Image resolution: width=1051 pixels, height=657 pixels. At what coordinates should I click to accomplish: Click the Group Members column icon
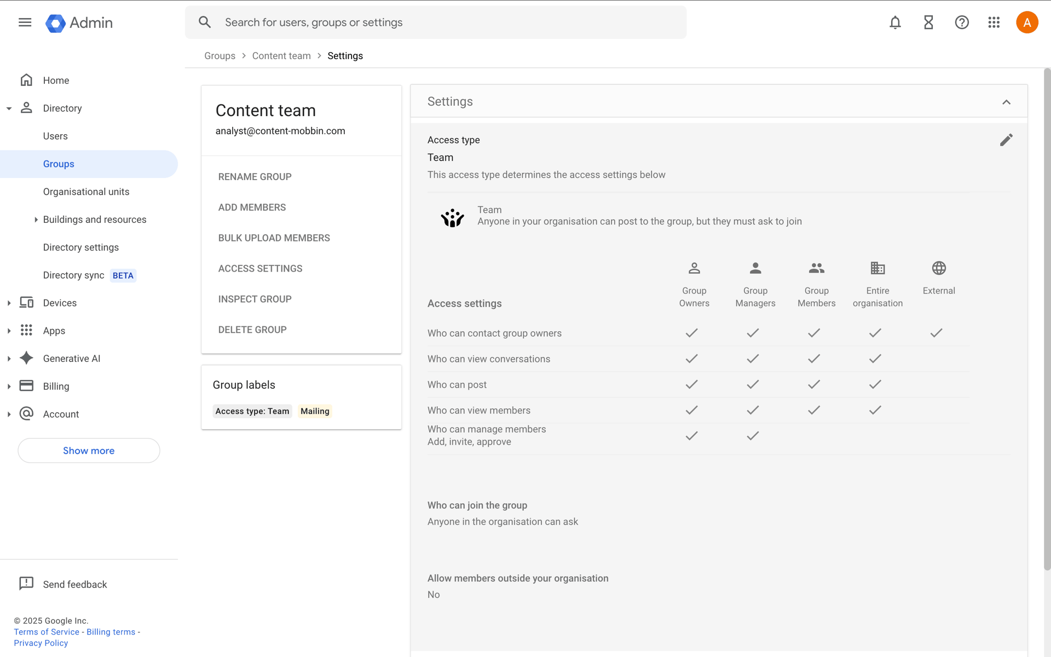[x=817, y=268]
